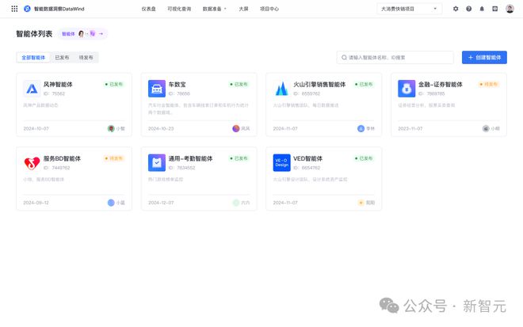Click 已发布 status badge on 车数宝
523x327 pixels.
(x=239, y=85)
